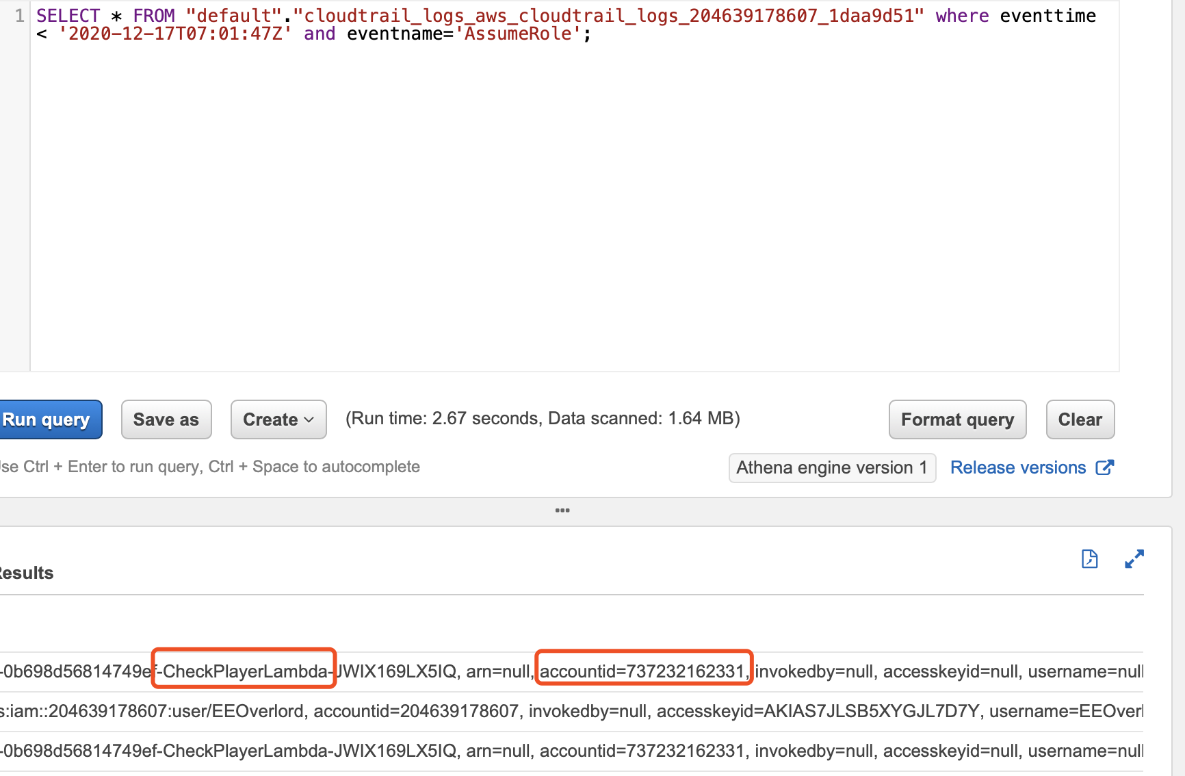Click the Ctrl + Enter keyboard shortcut hint
Image resolution: width=1185 pixels, height=776 pixels.
210,467
